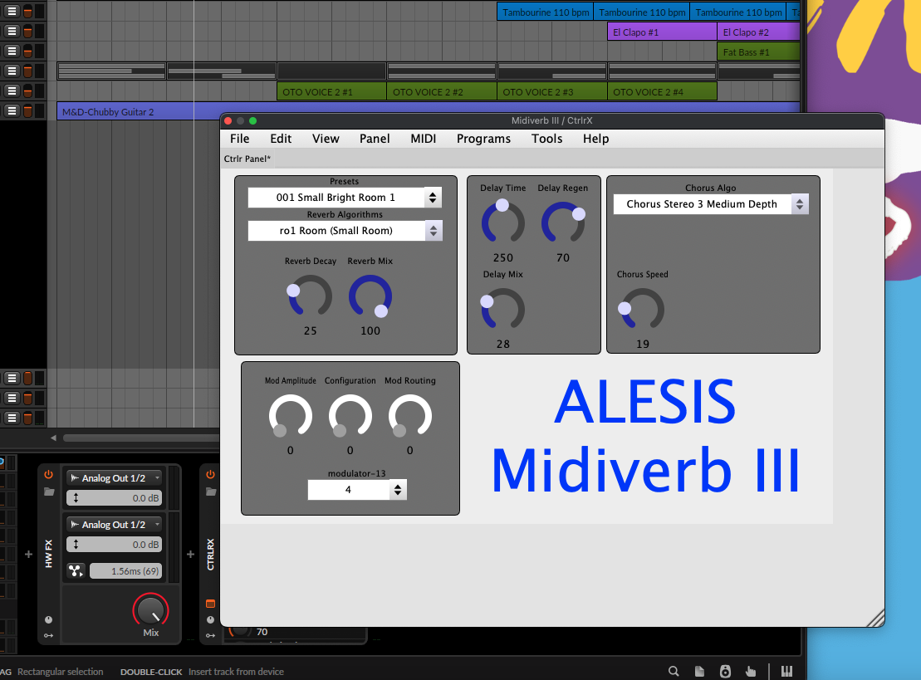Click the OTO VOICE track header list icon
The height and width of the screenshot is (680, 921).
tap(12, 91)
